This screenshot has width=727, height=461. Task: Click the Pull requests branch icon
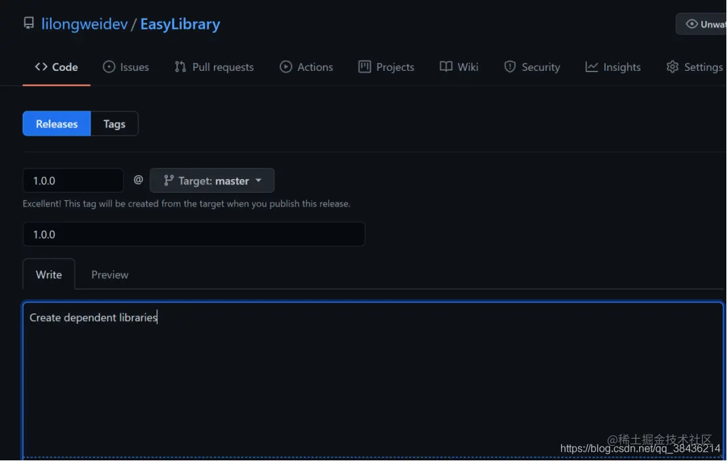point(180,67)
